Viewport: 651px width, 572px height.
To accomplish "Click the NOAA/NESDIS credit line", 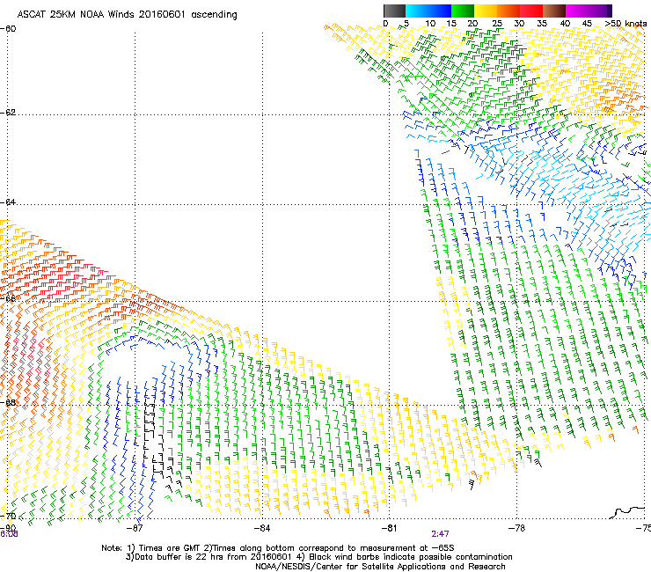I will [x=380, y=567].
